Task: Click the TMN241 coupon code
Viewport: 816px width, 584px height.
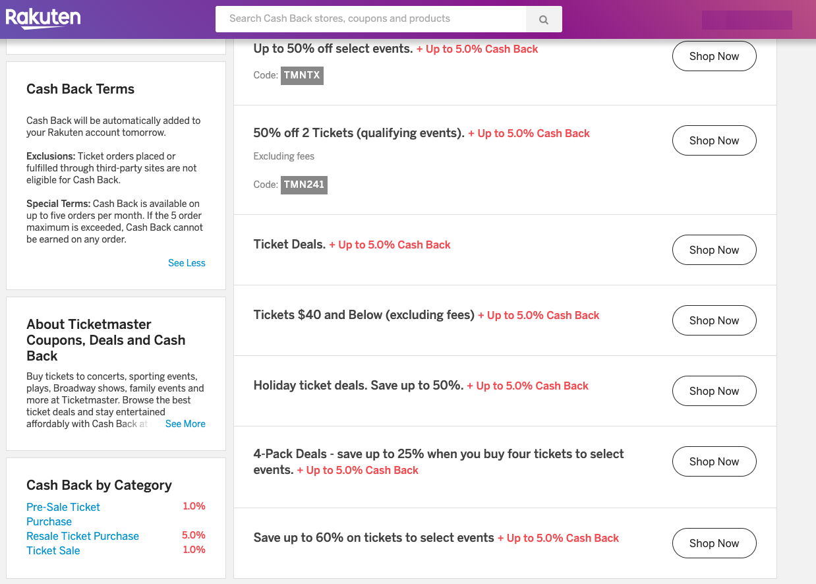Action: [x=304, y=185]
